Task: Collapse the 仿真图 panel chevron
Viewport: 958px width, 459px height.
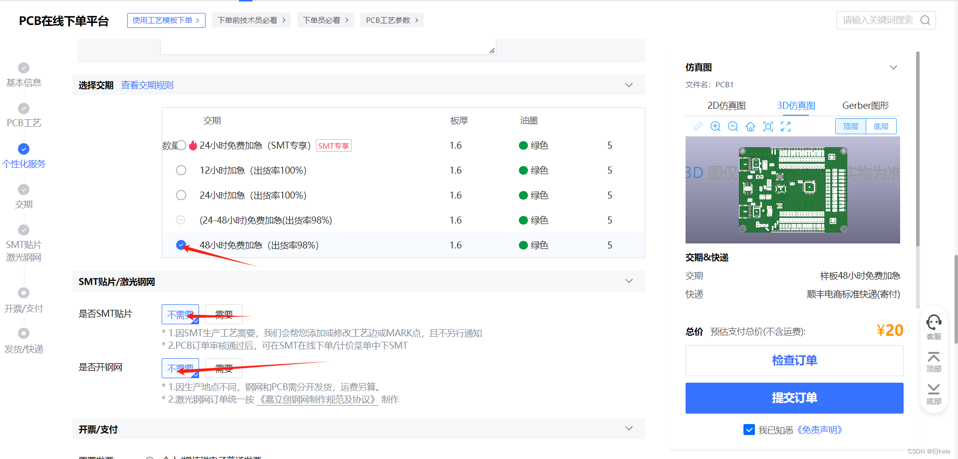Action: [894, 67]
